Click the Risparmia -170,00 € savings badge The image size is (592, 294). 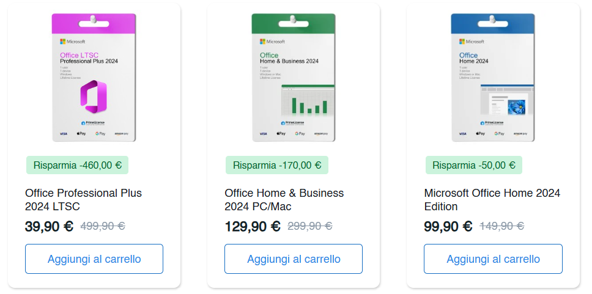point(276,165)
